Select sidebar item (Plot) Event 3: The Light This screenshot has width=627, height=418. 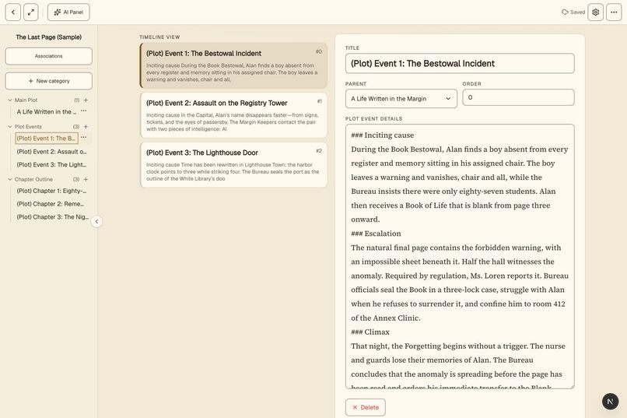tap(51, 164)
